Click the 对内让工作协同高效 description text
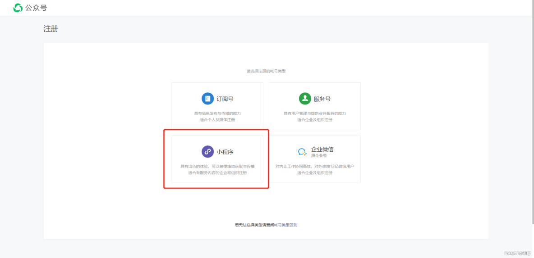 click(315, 166)
